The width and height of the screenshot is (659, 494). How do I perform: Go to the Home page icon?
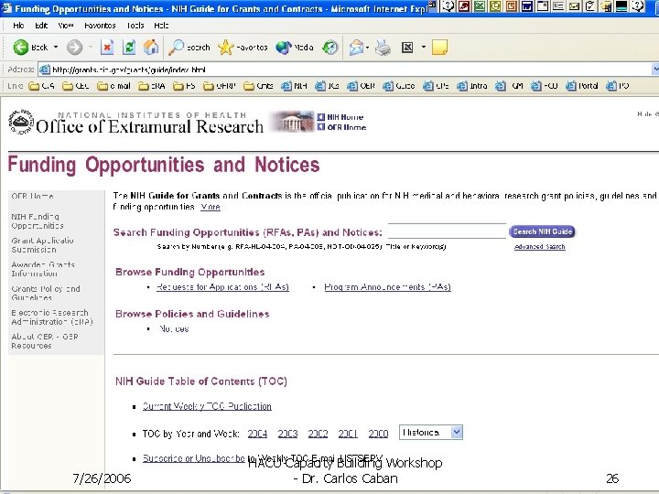[x=151, y=47]
